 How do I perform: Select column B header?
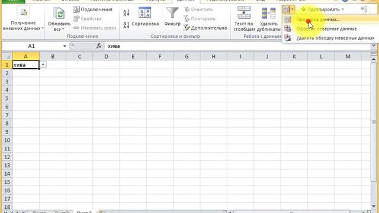coord(53,57)
